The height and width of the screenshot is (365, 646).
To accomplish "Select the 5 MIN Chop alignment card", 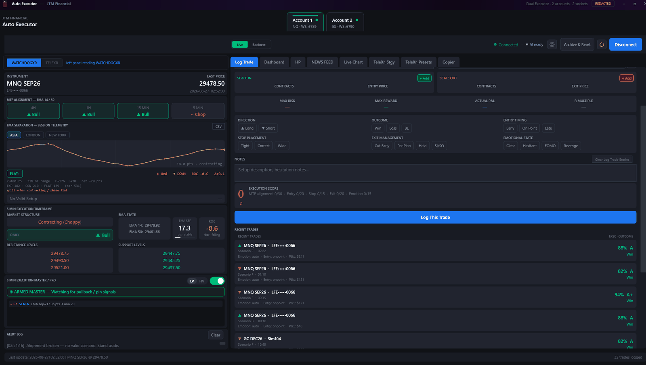I will point(198,111).
